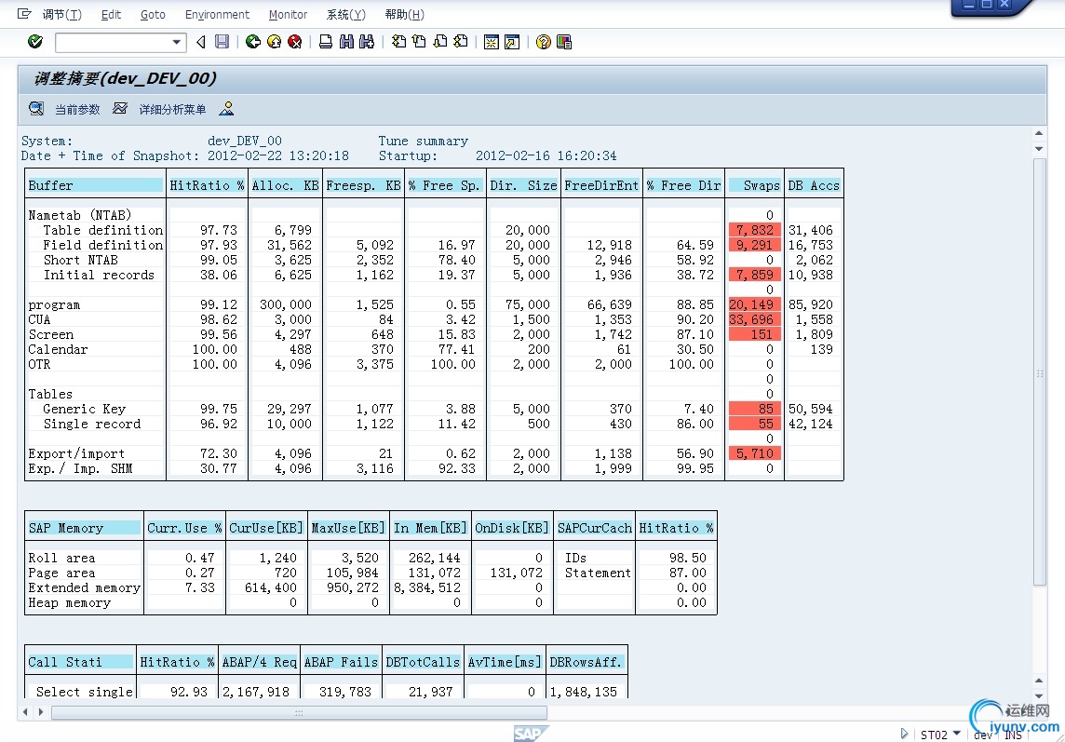
Task: Open the Customize local layout icon
Action: pyautogui.click(x=564, y=42)
